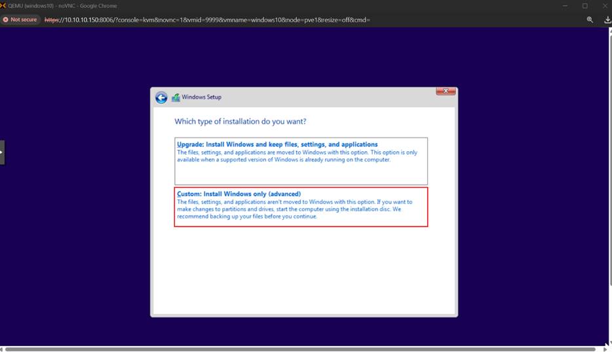612x352 pixels.
Task: Click the Not secure warning badge
Action: (x=20, y=20)
